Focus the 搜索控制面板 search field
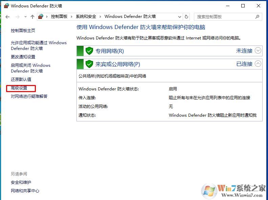 point(228,17)
